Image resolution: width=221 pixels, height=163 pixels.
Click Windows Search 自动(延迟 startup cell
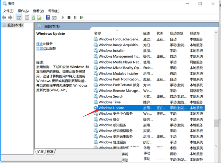pos(178,97)
